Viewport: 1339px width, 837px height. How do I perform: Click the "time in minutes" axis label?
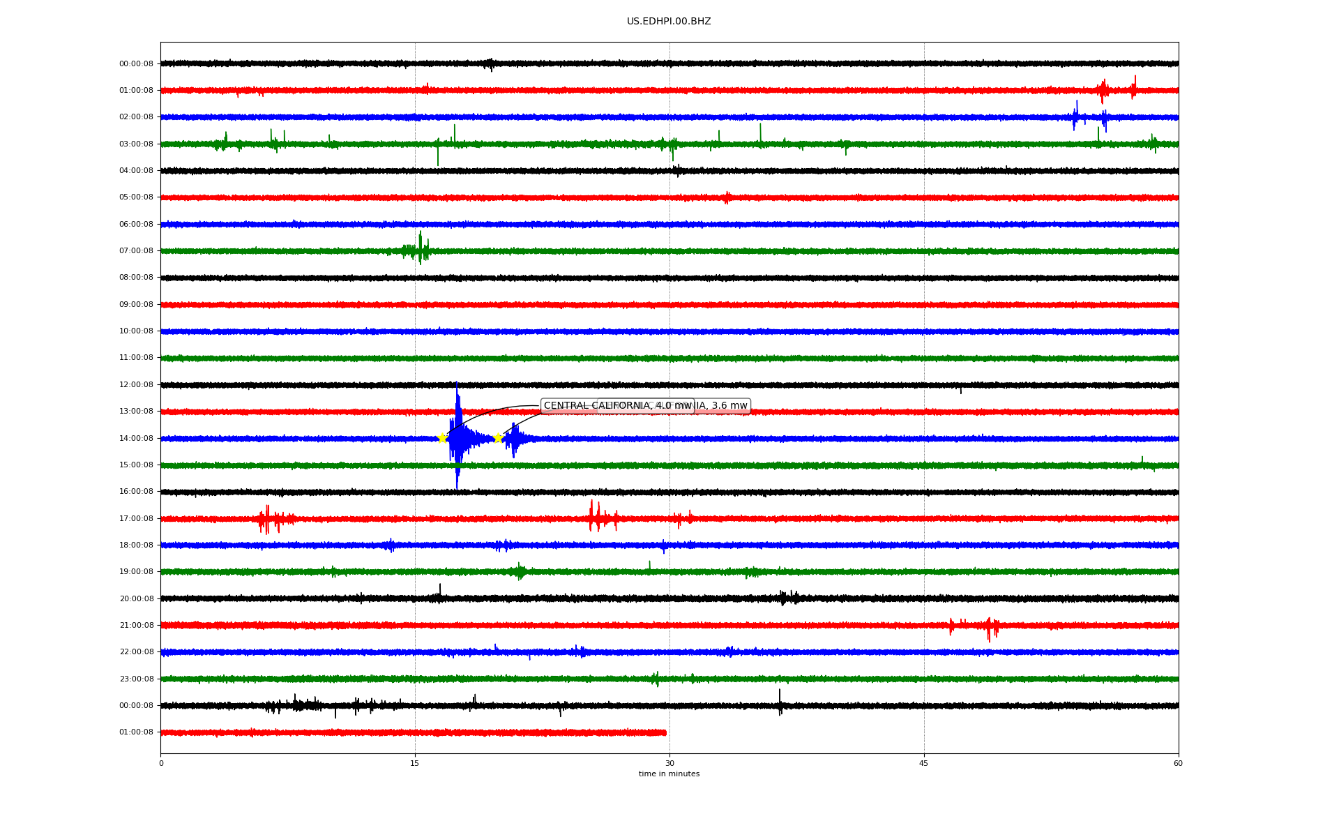pos(669,774)
